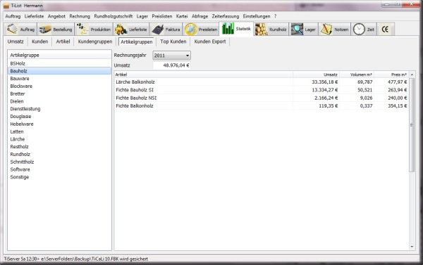423x265 pixels.
Task: Open the Angebot menu
Action: (56, 16)
